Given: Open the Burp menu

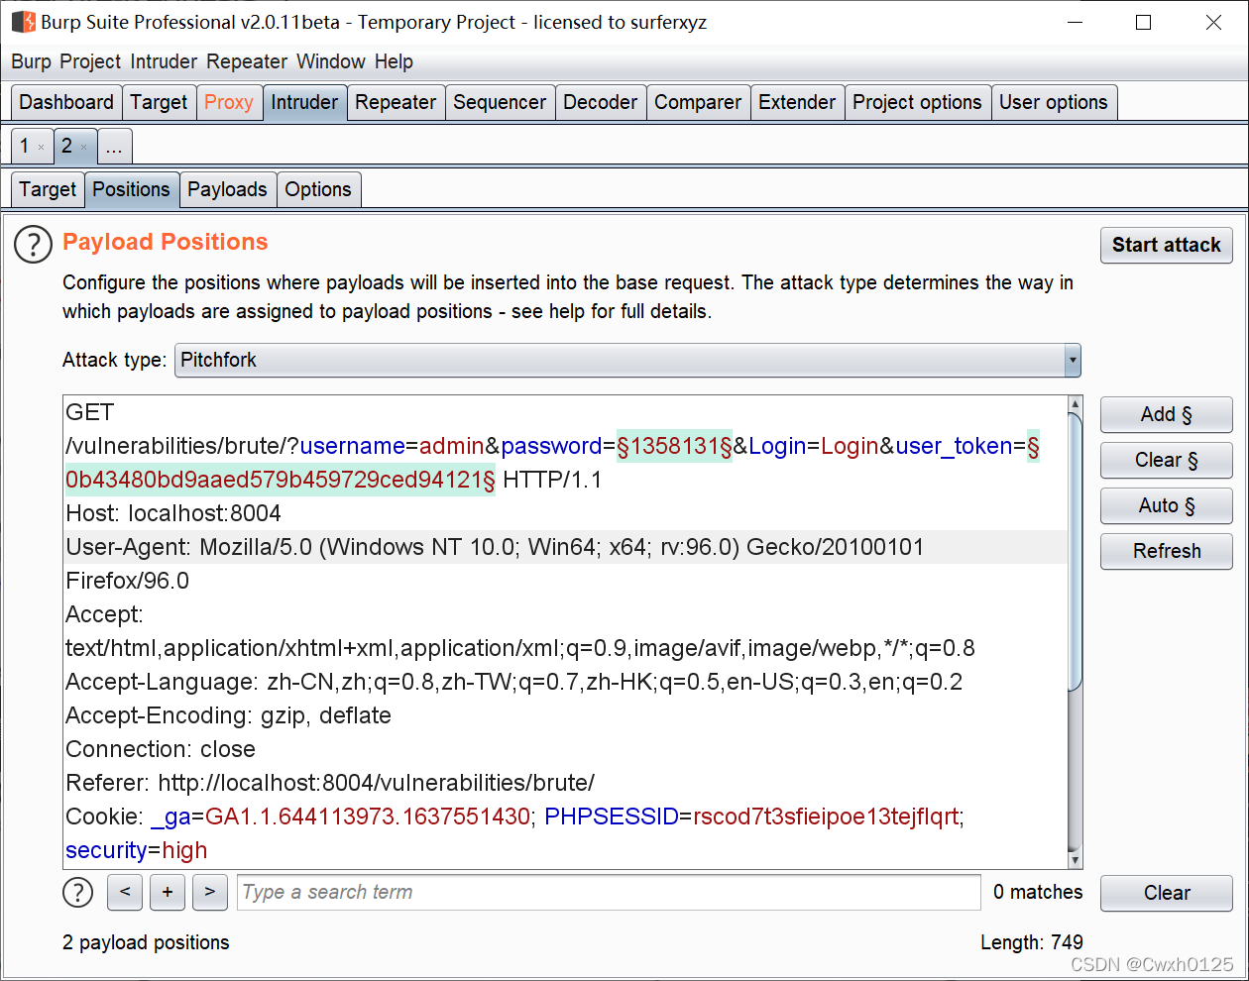Looking at the screenshot, I should [31, 61].
